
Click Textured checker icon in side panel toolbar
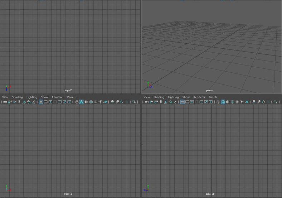[237, 102]
